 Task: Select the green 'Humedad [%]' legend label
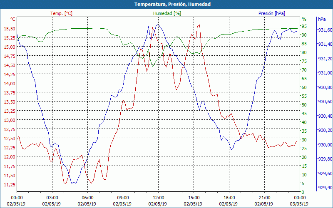pyautogui.click(x=167, y=13)
